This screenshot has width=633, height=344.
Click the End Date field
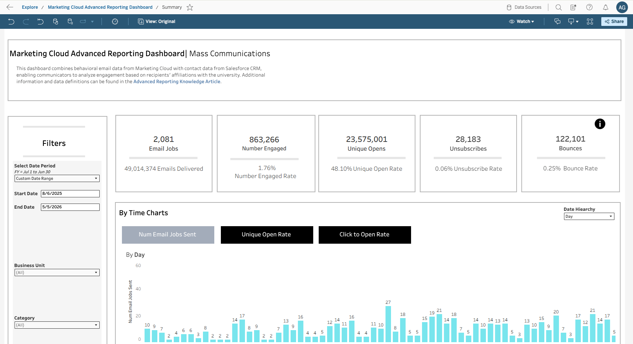coord(70,207)
